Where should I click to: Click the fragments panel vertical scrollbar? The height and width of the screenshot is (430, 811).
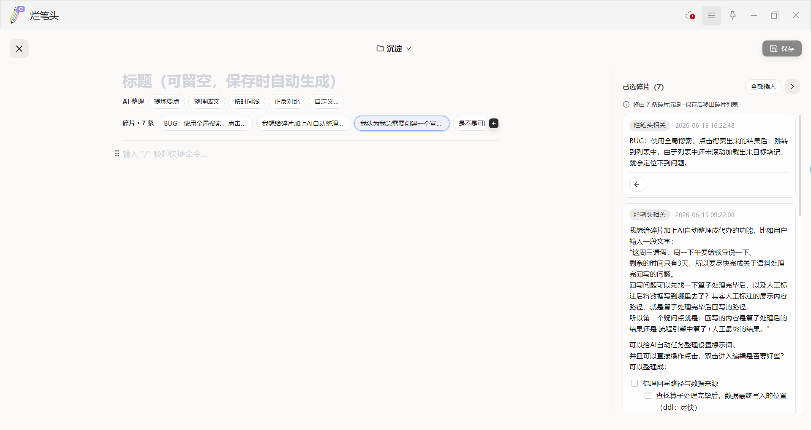800,166
